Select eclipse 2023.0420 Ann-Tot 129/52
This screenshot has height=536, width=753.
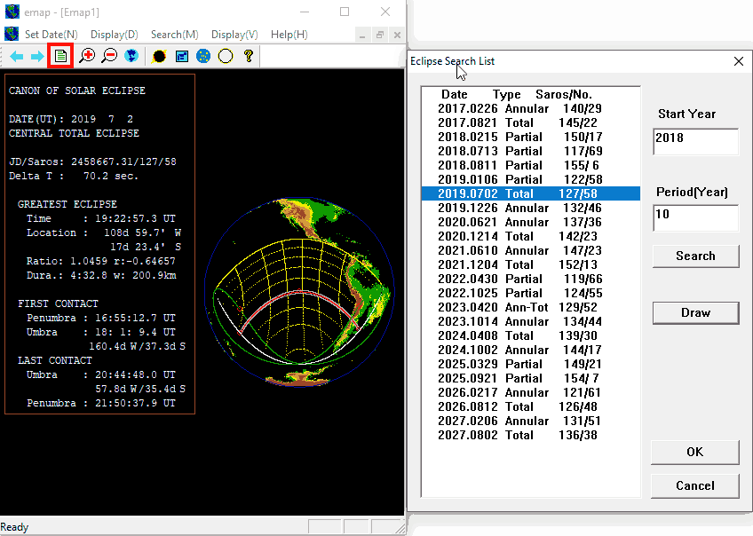531,307
